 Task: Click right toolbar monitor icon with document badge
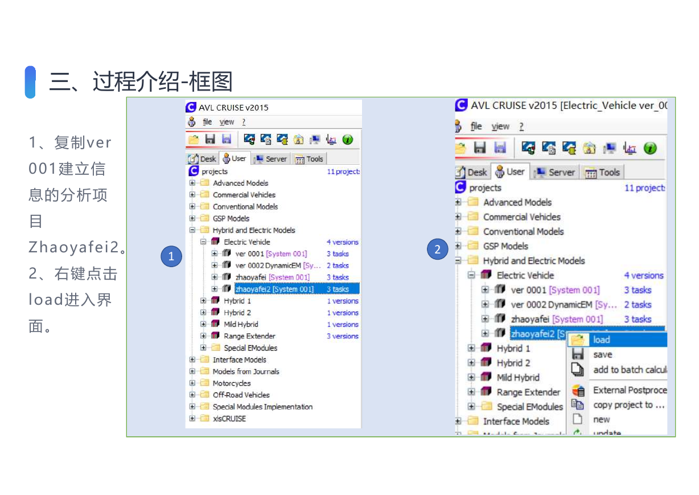pos(549,148)
